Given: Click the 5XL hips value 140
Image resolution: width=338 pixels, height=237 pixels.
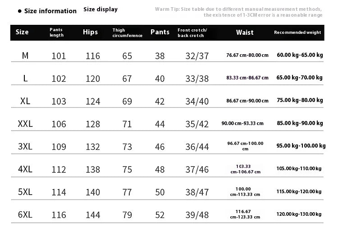Looking at the screenshot, I should [x=93, y=192].
